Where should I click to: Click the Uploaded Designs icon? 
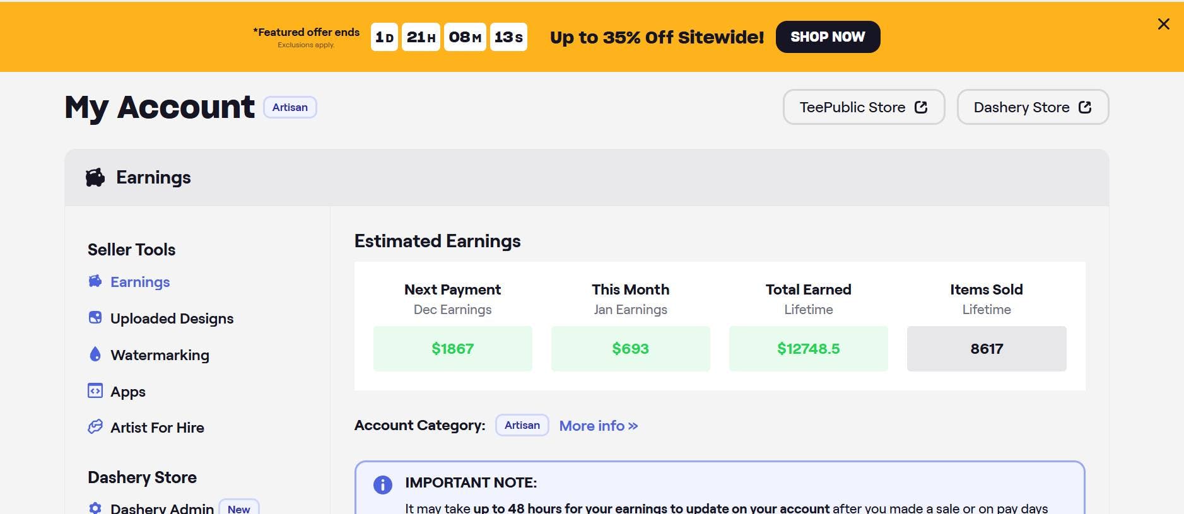[95, 318]
